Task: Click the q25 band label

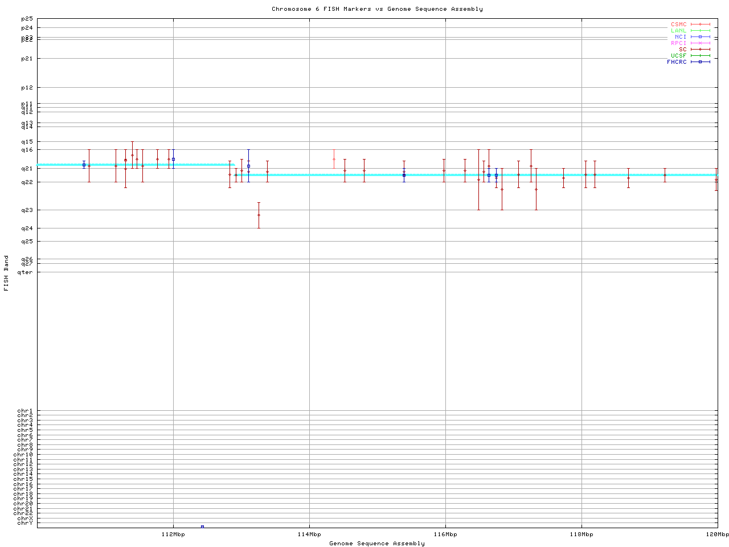Action: tap(27, 241)
